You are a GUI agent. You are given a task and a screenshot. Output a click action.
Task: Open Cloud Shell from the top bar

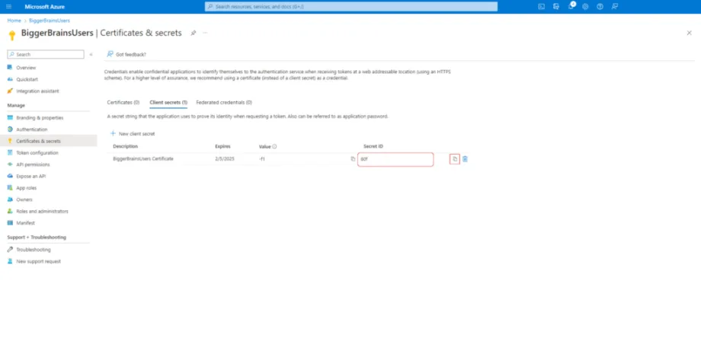542,7
